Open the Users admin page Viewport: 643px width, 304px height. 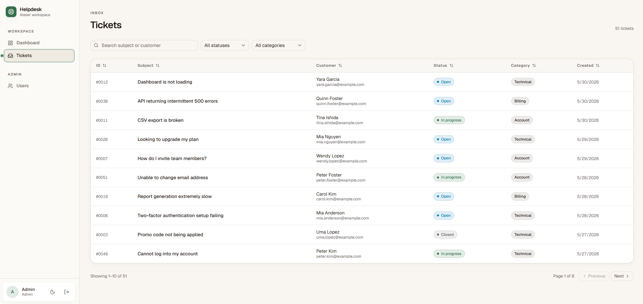coord(39,86)
